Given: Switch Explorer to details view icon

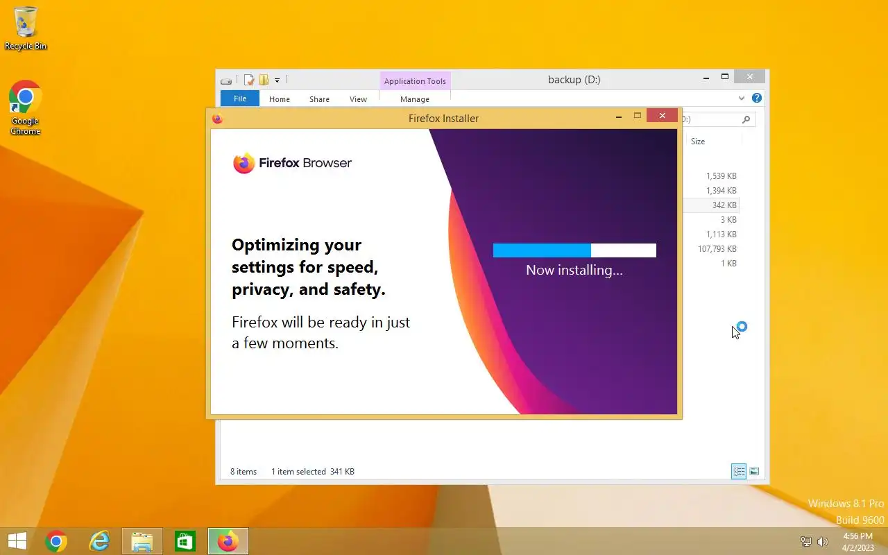Looking at the screenshot, I should point(739,472).
